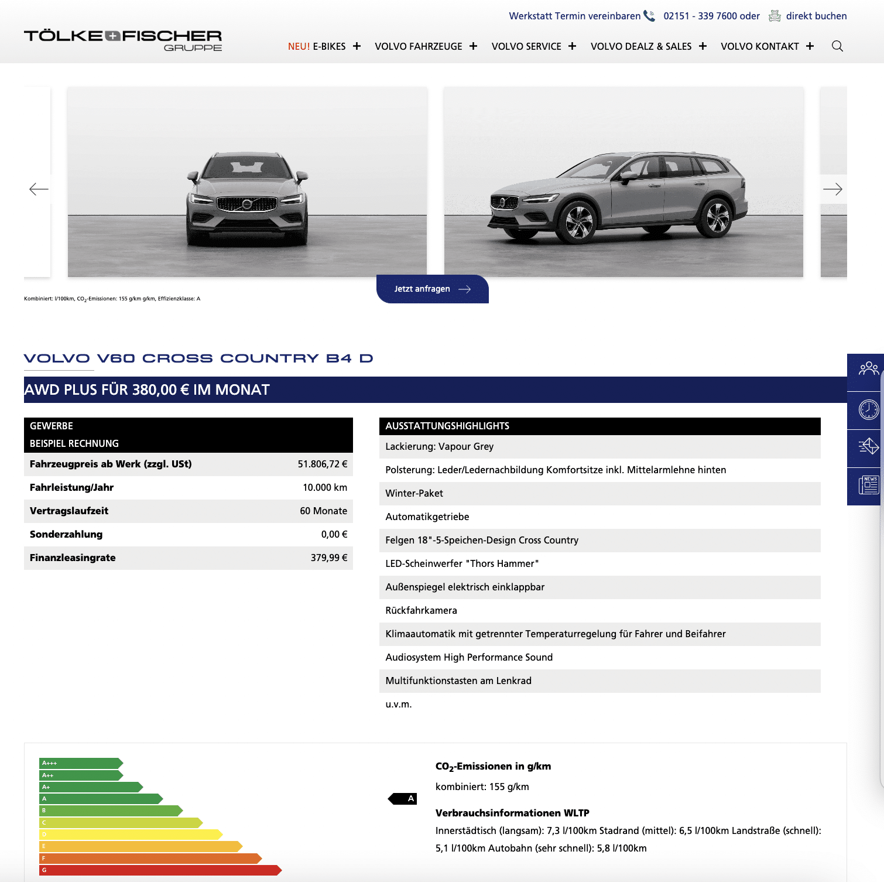The image size is (884, 882).
Task: Click the VOLVO V60 CROSS COUNTRY B4 D heading
Action: (198, 358)
